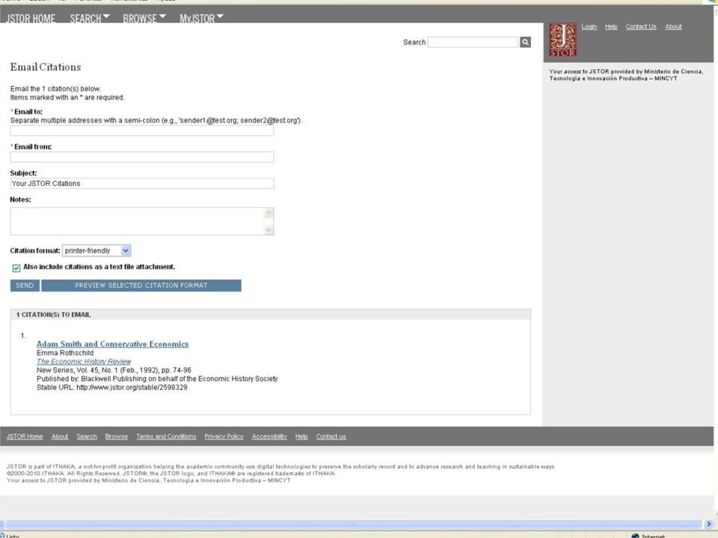
Task: Open Adam Smith and Conservative Economics article
Action: coord(112,344)
